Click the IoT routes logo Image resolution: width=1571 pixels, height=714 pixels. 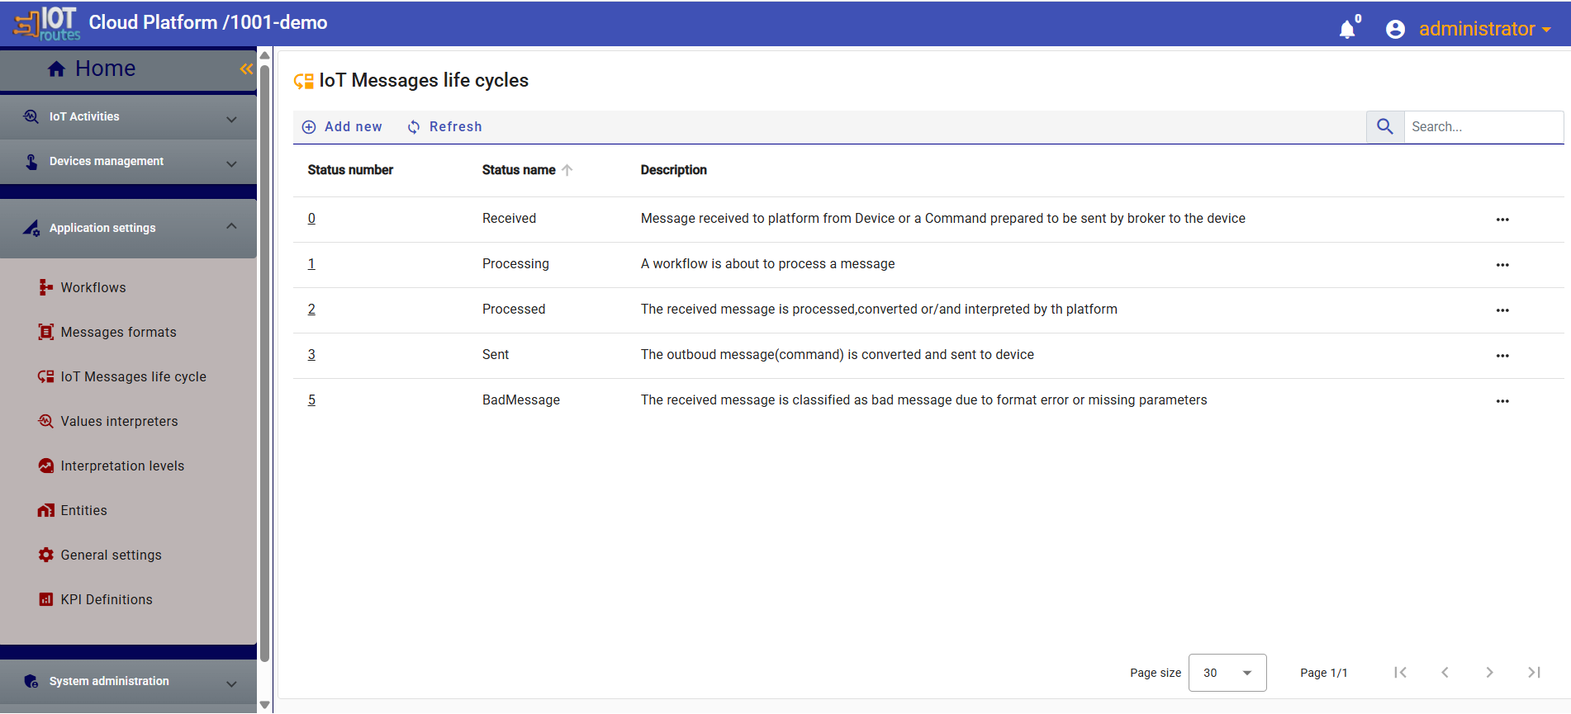[47, 23]
